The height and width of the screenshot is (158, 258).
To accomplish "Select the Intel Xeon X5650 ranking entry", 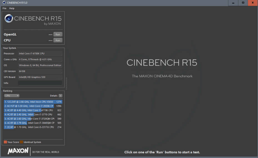I will pyautogui.click(x=33, y=102).
